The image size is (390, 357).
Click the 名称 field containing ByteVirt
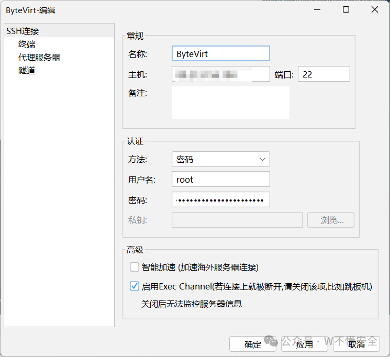(x=220, y=53)
